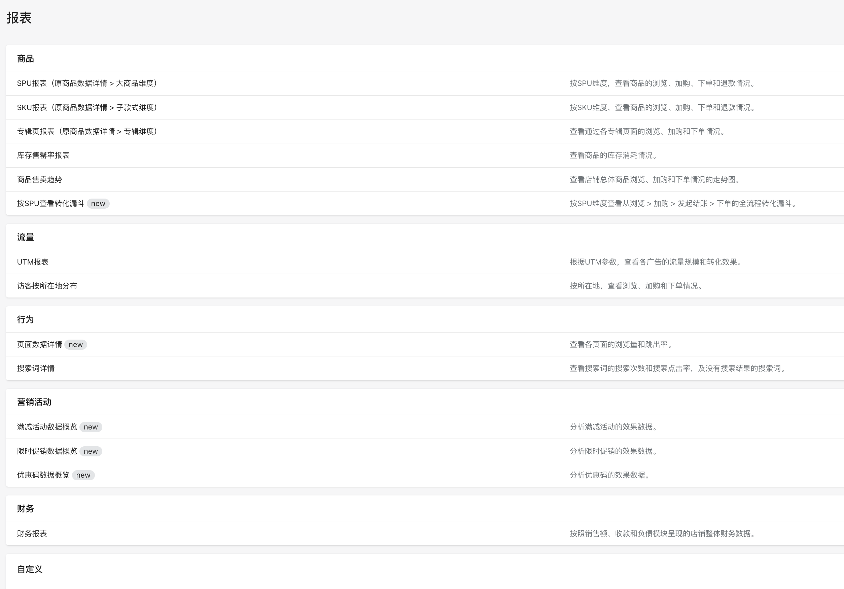
Task: Open the UTM报表 traffic report
Action: [x=33, y=262]
